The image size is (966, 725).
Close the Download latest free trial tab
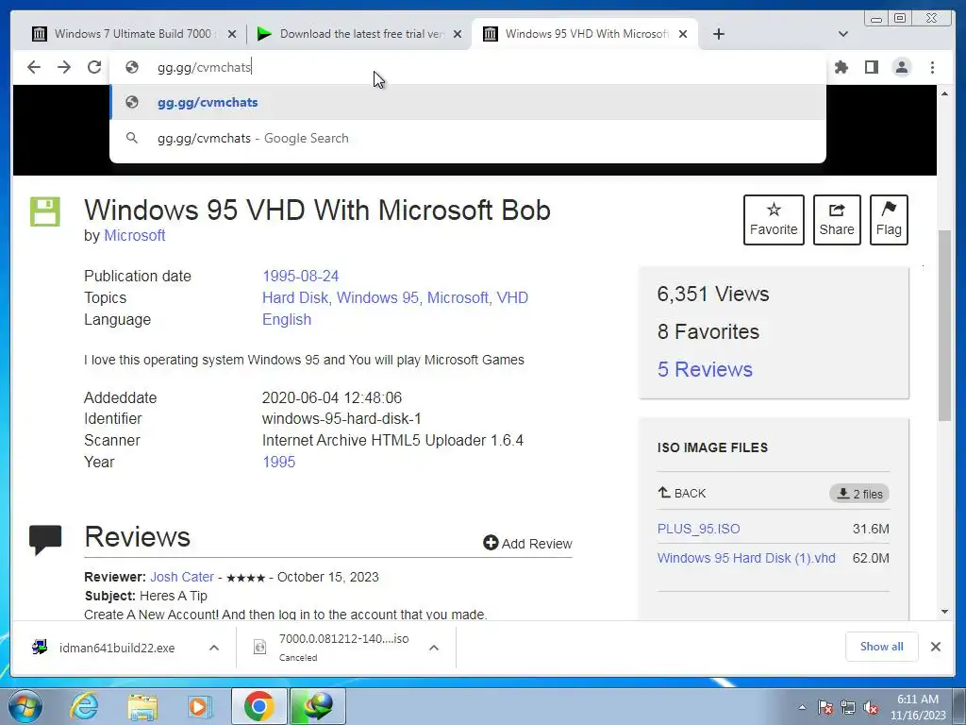point(458,34)
